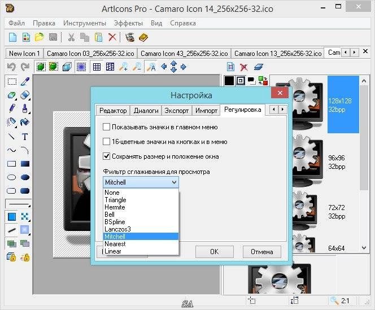Screen dimensions: 375x310
Task: Select the Text tool
Action: point(25,137)
